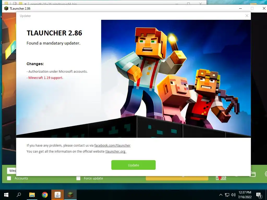Viewport: 267px width, 200px height.
Task: Click the green Update button
Action: pyautogui.click(x=133, y=165)
